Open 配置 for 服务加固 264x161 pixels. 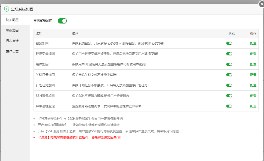pyautogui.click(x=253, y=43)
